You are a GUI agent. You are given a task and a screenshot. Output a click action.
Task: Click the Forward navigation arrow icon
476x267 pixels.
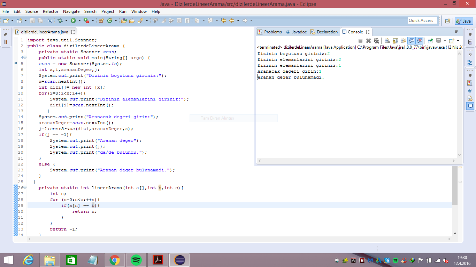tap(245, 21)
